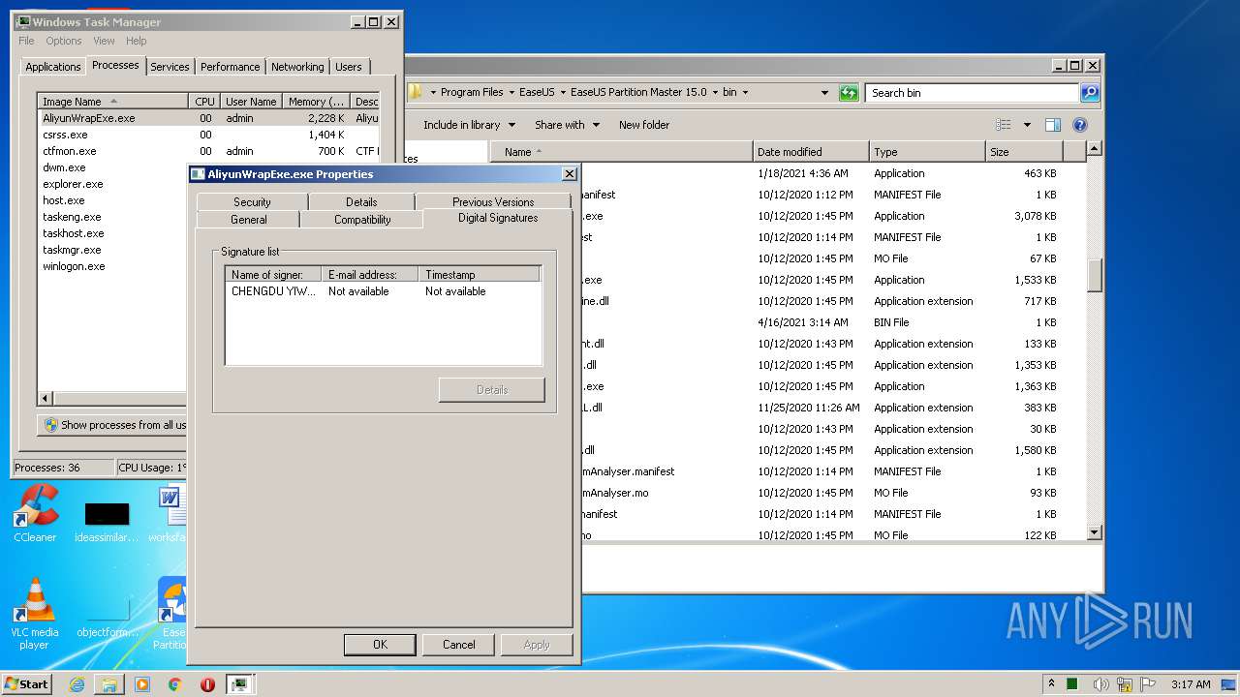Sort Explorer files by Date modified

(x=810, y=152)
